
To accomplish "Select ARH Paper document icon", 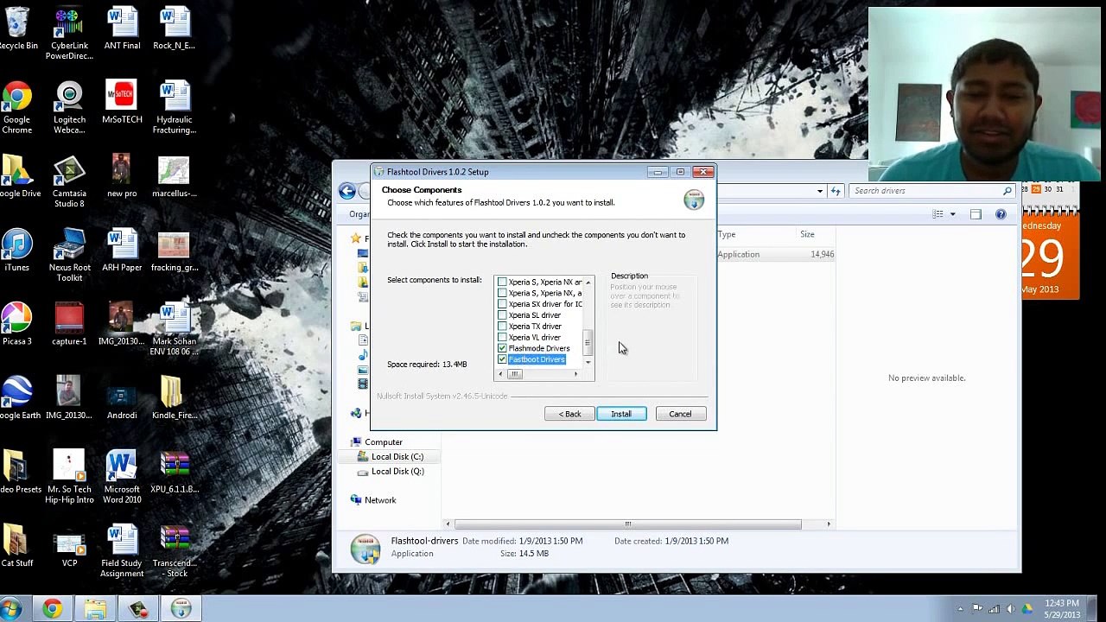I will tap(122, 251).
